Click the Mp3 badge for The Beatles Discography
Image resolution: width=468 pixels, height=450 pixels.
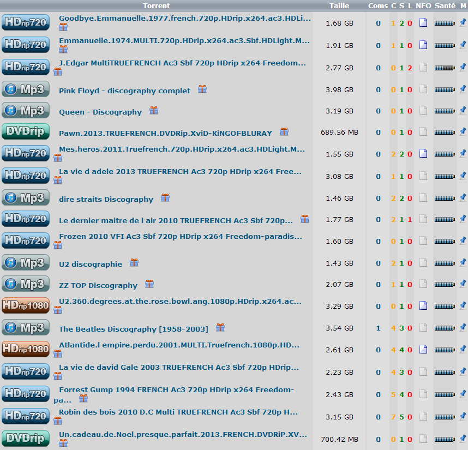point(26,327)
